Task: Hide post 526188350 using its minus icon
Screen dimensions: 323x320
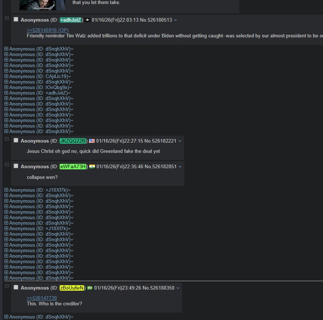Action: (x=7, y=286)
